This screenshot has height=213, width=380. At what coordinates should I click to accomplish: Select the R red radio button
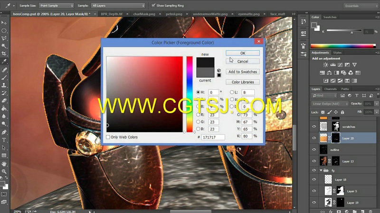[x=198, y=115]
